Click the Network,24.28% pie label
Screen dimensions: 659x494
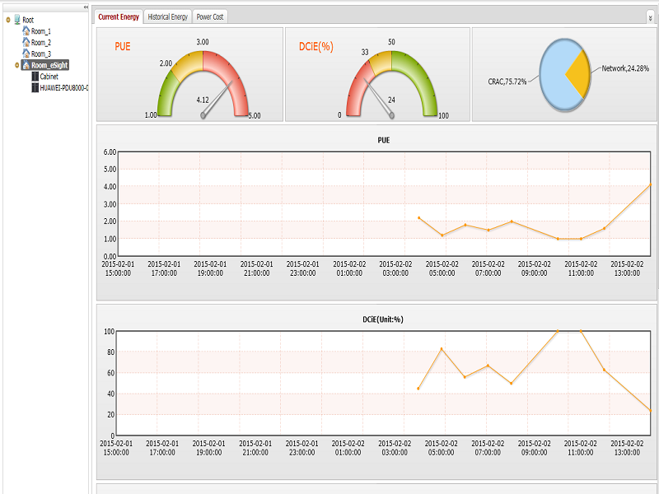(x=625, y=68)
